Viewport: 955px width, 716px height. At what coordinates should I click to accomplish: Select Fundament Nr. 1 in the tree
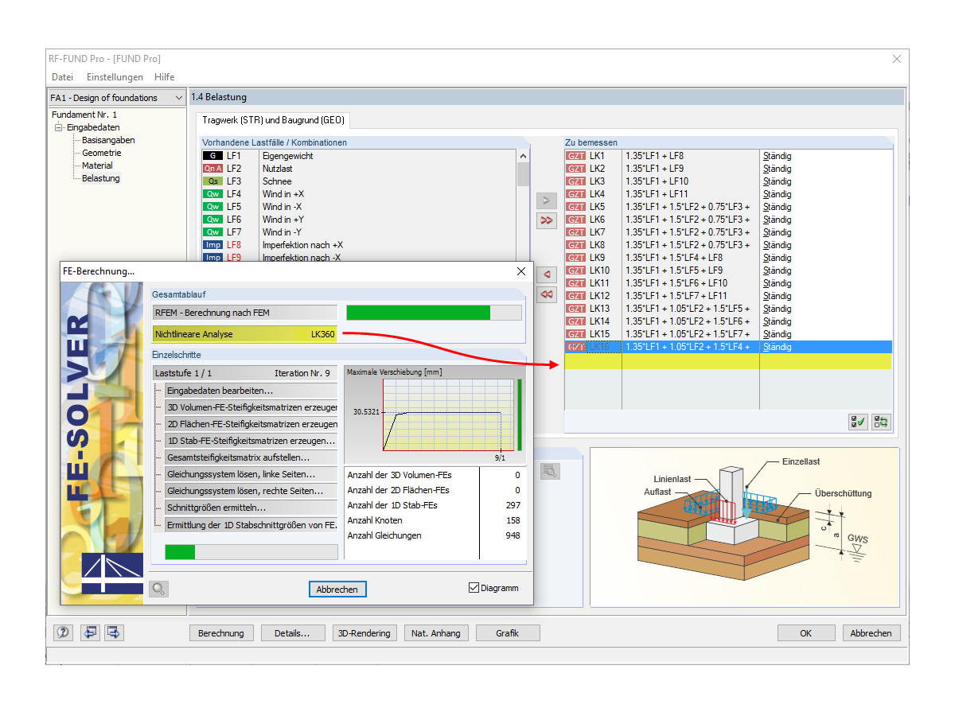(84, 115)
